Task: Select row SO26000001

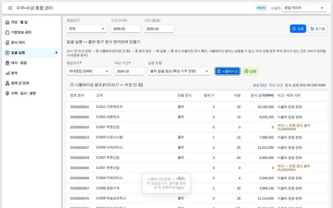Action: click(x=197, y=107)
